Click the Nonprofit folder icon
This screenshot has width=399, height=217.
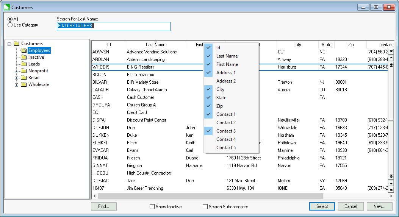(x=23, y=71)
